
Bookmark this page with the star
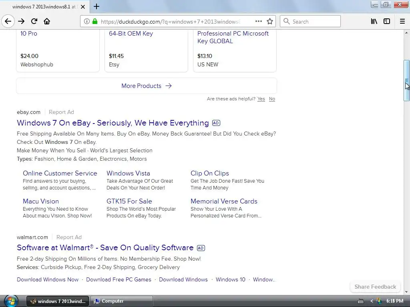[270, 21]
